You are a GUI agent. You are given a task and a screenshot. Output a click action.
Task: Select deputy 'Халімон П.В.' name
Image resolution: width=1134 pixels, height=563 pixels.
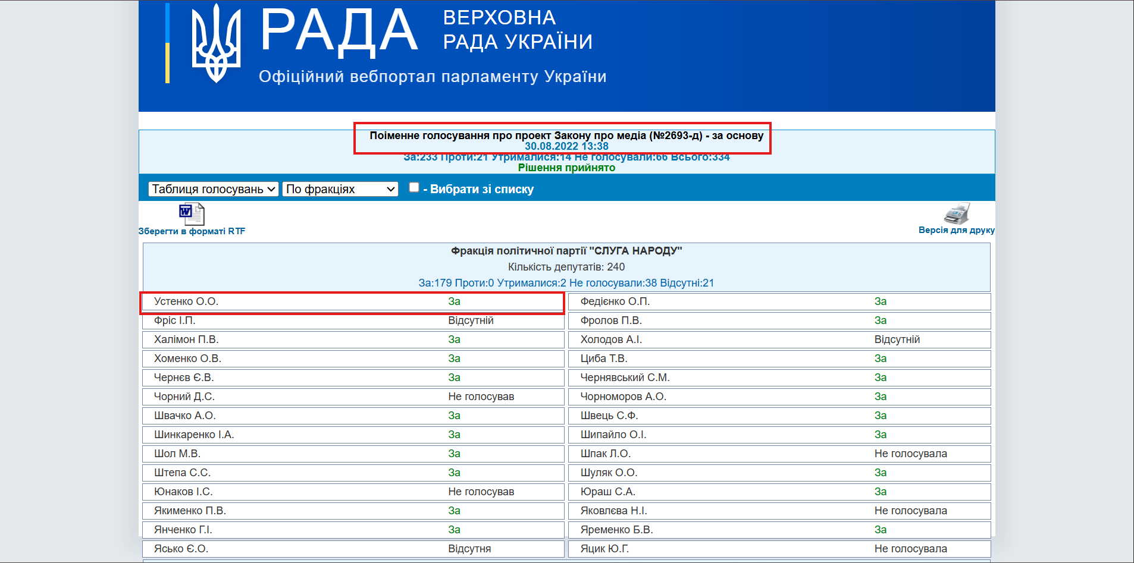[x=186, y=339]
